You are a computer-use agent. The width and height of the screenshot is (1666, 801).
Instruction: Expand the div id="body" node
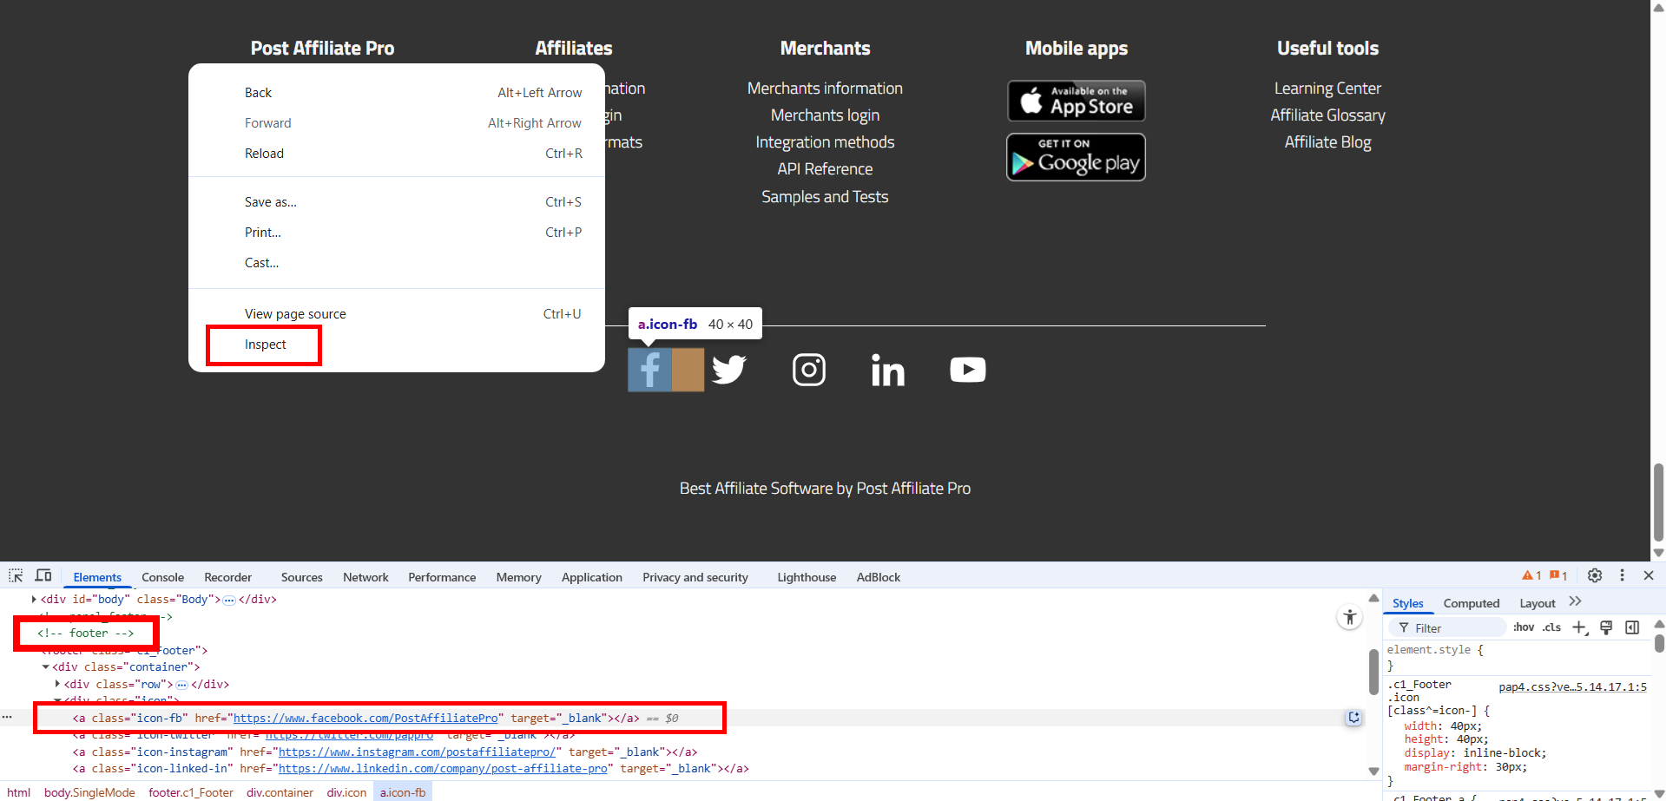point(34,600)
